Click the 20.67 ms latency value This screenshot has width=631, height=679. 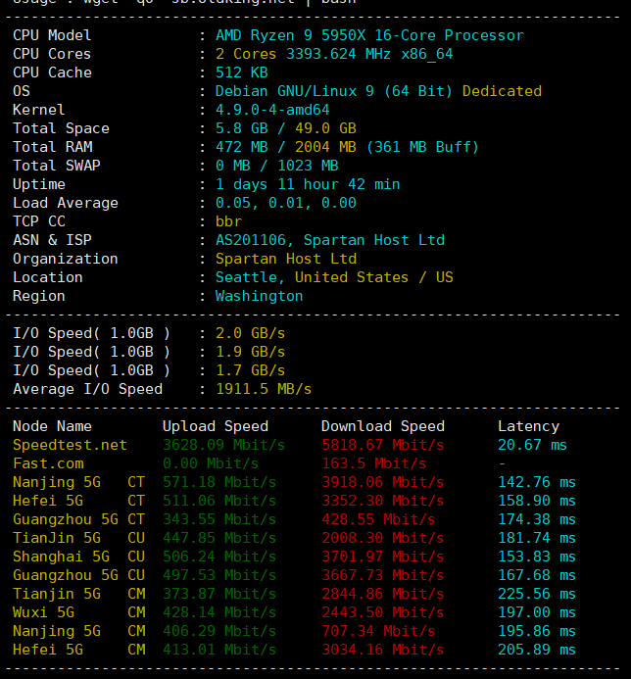tap(532, 445)
